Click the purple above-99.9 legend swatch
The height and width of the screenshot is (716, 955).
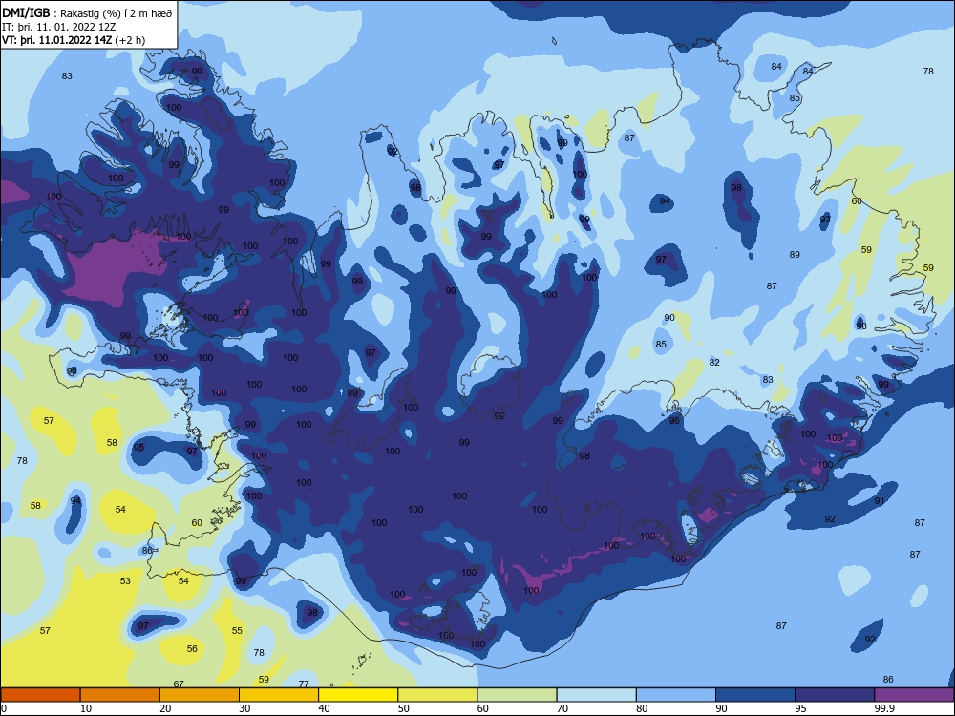[x=914, y=695]
